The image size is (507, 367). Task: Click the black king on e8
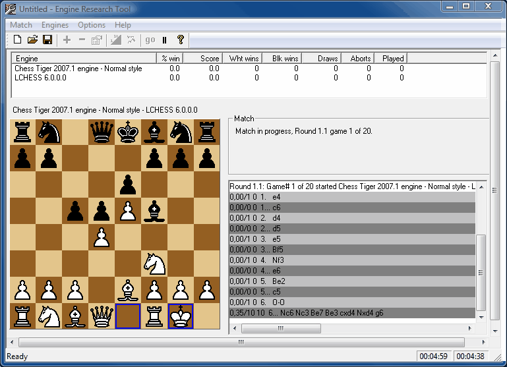point(128,132)
